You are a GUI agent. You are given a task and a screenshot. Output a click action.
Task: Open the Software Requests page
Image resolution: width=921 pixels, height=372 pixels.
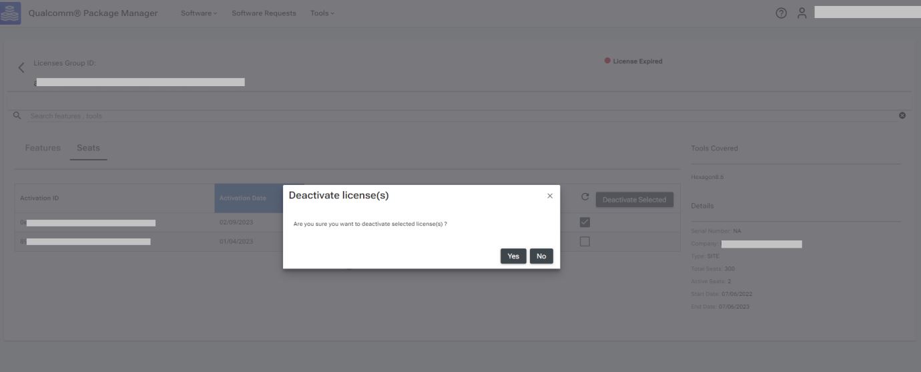pos(264,14)
